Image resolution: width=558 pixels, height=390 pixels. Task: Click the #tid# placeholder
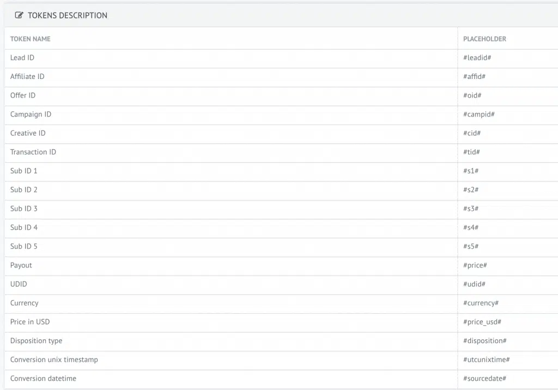coord(471,152)
